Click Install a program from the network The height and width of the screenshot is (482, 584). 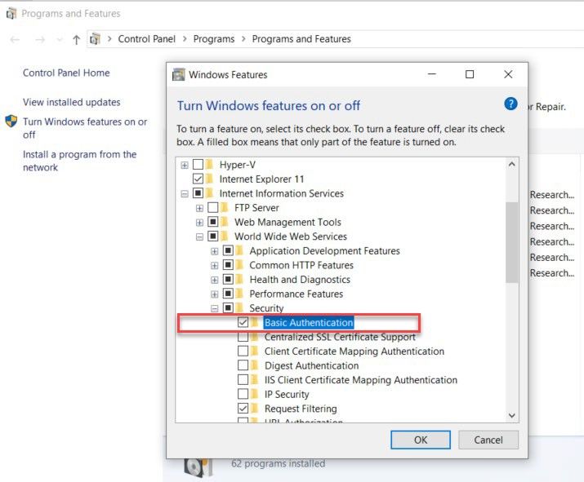pyautogui.click(x=80, y=161)
